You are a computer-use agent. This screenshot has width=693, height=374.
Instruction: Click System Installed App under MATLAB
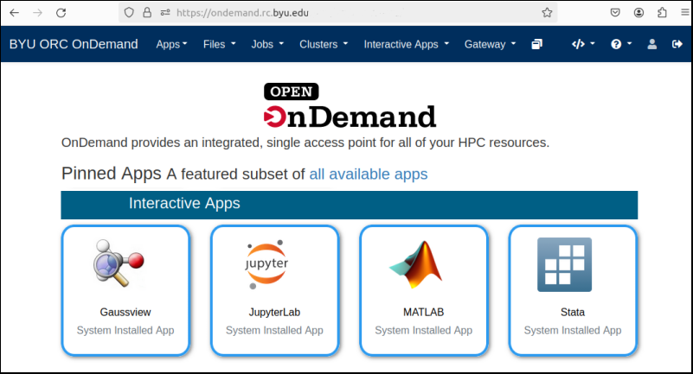click(423, 330)
